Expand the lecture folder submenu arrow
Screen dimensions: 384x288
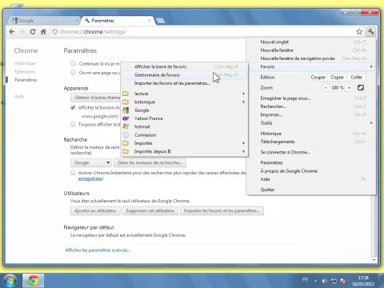pos(243,94)
